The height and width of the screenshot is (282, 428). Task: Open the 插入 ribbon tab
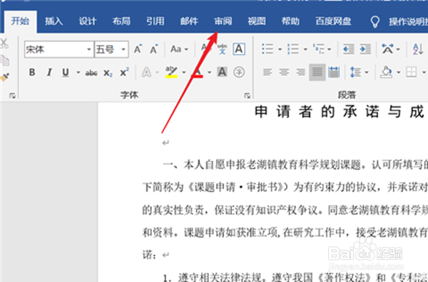(x=53, y=21)
